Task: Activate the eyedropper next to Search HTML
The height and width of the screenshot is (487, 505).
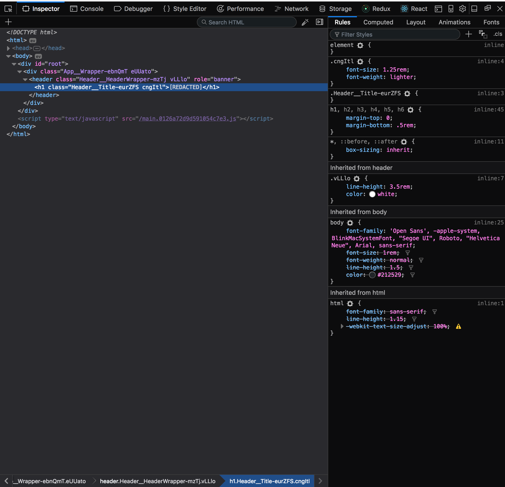Action: [x=305, y=22]
